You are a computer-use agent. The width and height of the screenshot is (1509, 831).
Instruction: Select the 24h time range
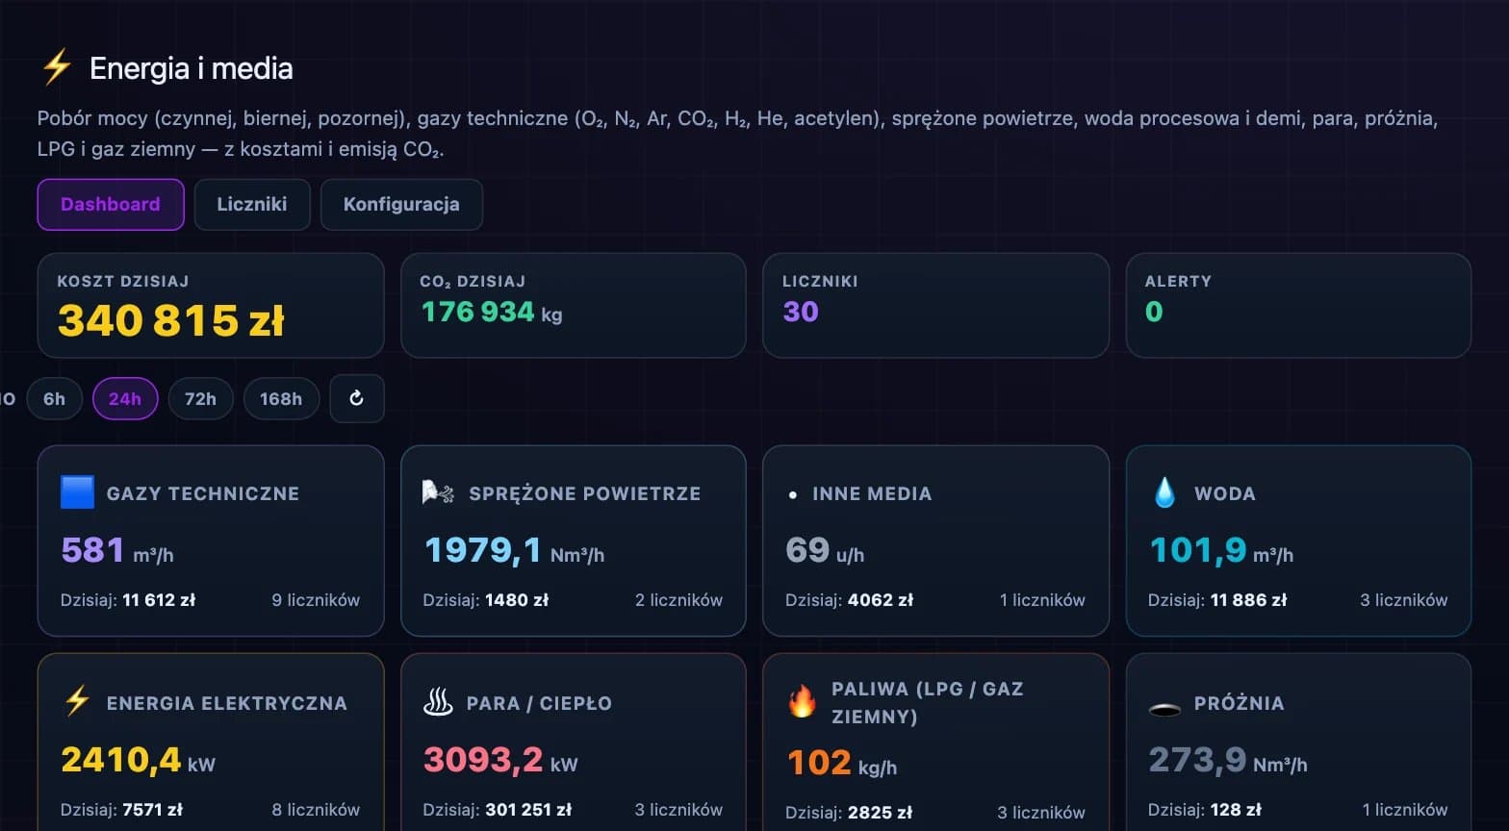click(x=125, y=398)
